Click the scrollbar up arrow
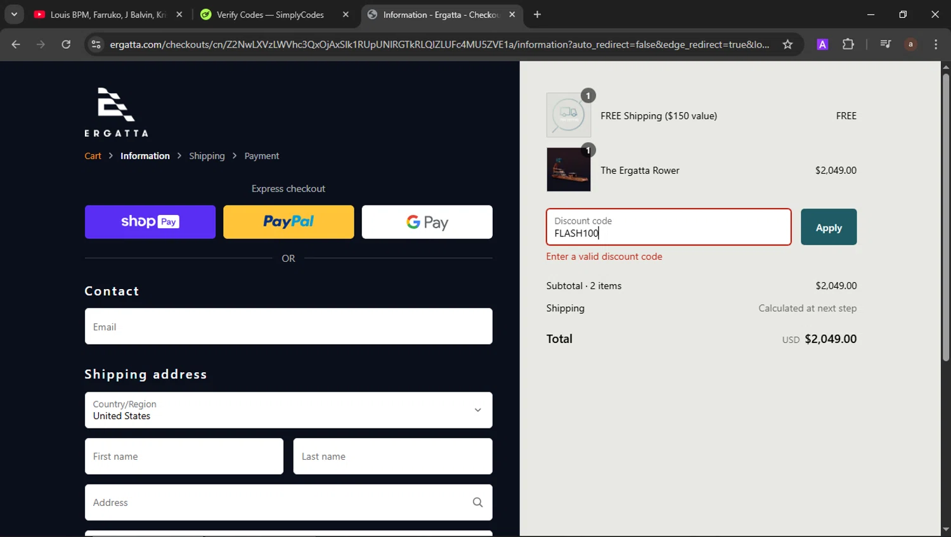 [x=945, y=67]
